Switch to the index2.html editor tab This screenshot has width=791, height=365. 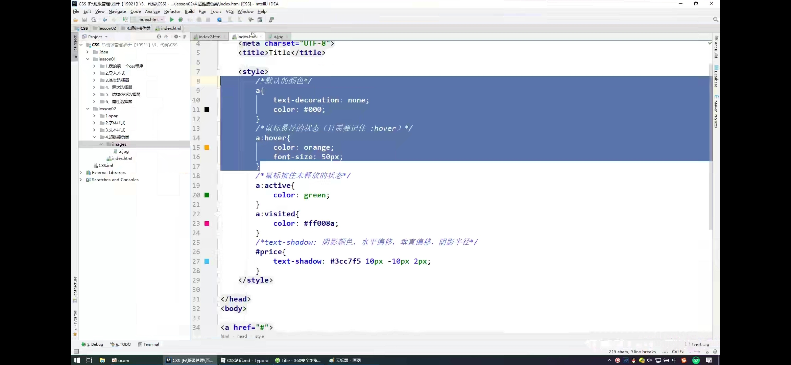click(x=210, y=36)
